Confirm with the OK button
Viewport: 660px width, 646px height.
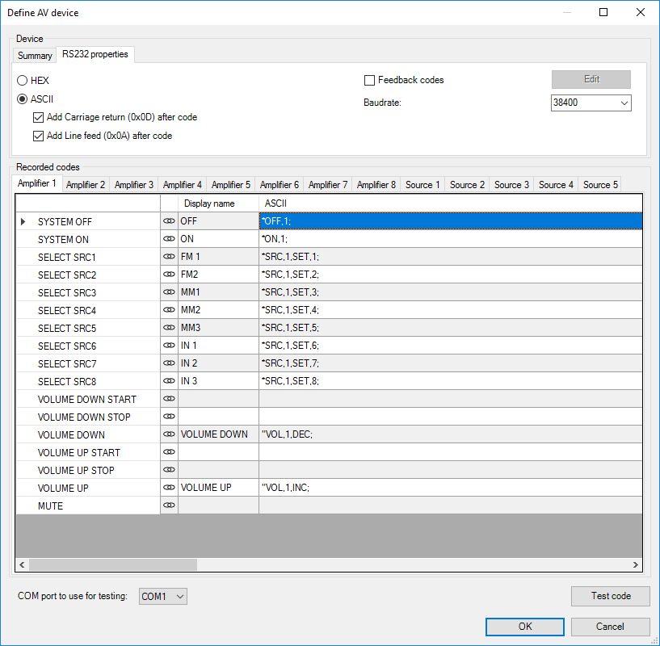524,627
